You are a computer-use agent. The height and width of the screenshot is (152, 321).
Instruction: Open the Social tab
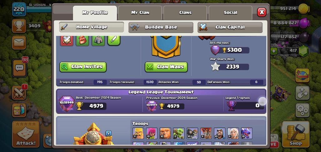pos(230,13)
